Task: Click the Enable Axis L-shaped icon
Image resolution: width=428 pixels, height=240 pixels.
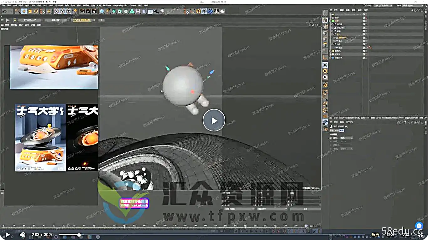Action: click(x=325, y=57)
